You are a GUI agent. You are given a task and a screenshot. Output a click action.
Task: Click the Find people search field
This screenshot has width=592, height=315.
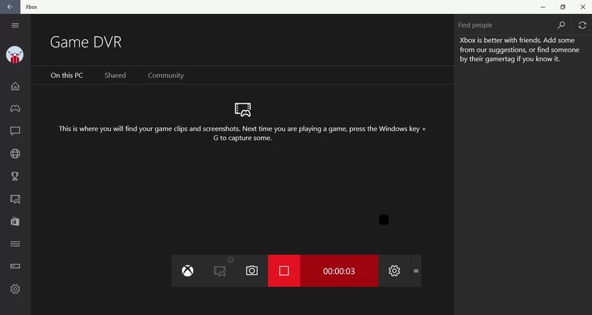(503, 25)
